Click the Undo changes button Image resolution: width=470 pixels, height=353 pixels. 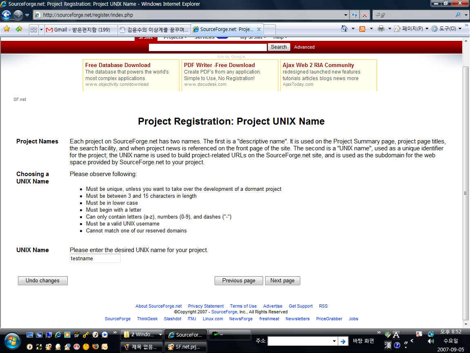(42, 281)
